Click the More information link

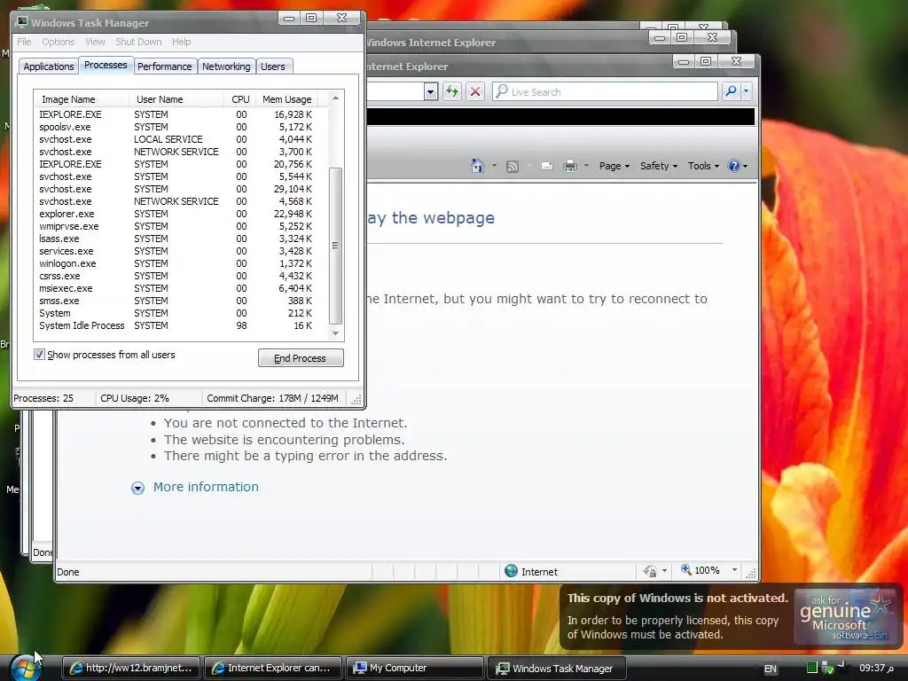[x=206, y=487]
